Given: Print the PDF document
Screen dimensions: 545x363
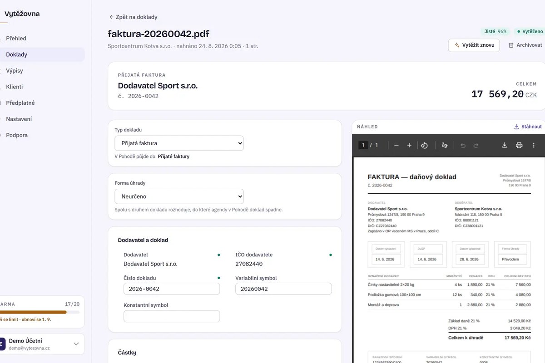Looking at the screenshot, I should (519, 145).
